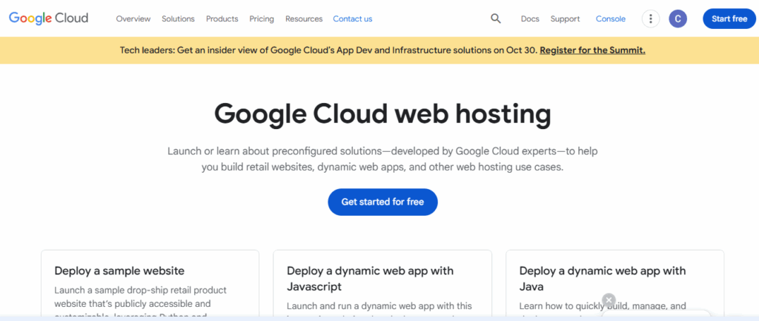Open the Docs link
This screenshot has width=759, height=321.
530,19
